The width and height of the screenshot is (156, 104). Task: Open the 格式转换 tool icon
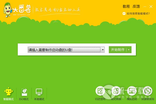pos(116,91)
